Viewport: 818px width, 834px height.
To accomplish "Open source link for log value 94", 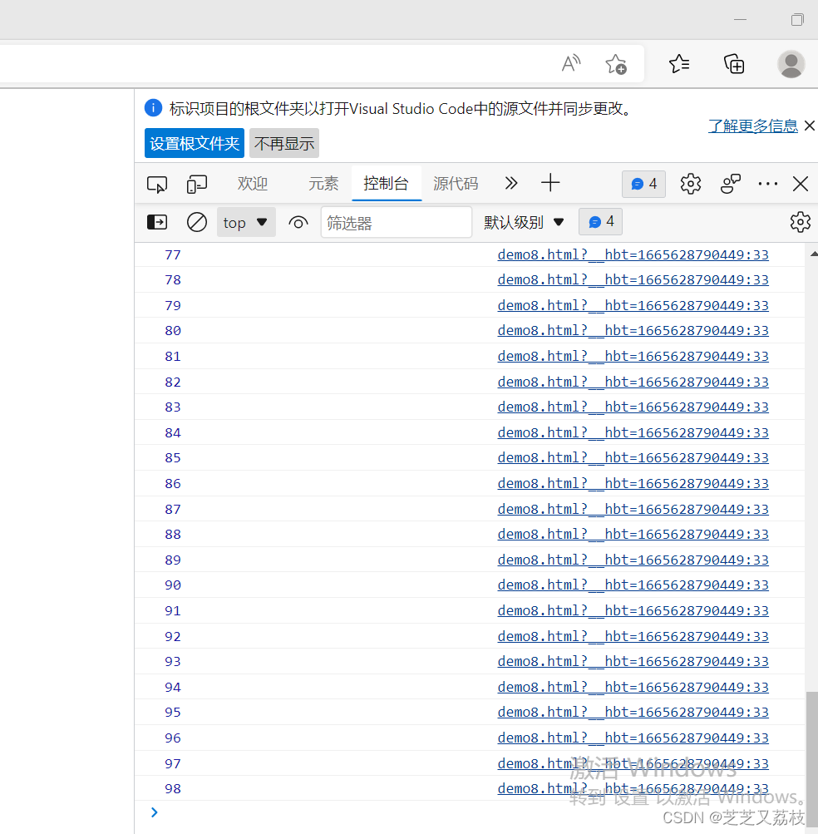I will [x=633, y=687].
